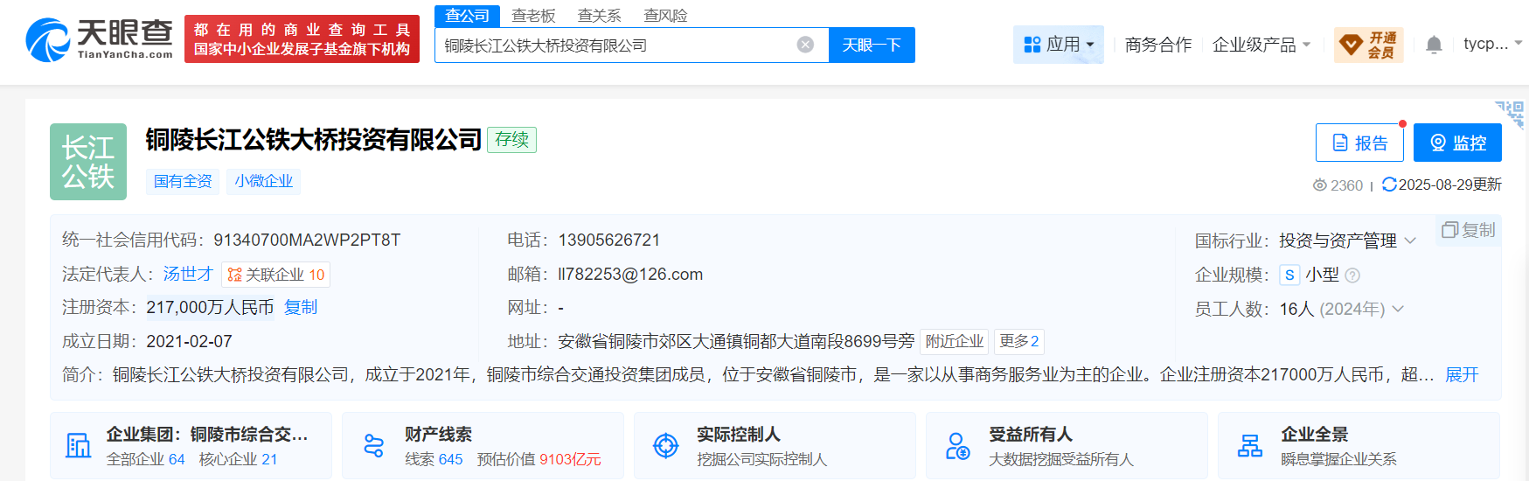This screenshot has height=481, width=1529.
Task: Click the notification bell icon
Action: pyautogui.click(x=1434, y=45)
